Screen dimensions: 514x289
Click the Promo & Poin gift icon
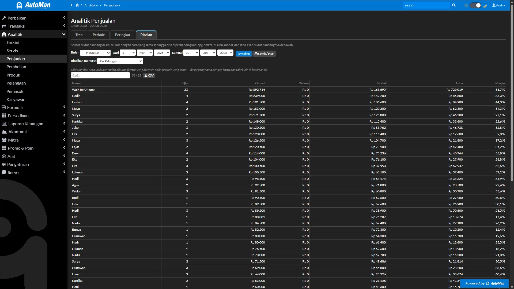[4, 148]
